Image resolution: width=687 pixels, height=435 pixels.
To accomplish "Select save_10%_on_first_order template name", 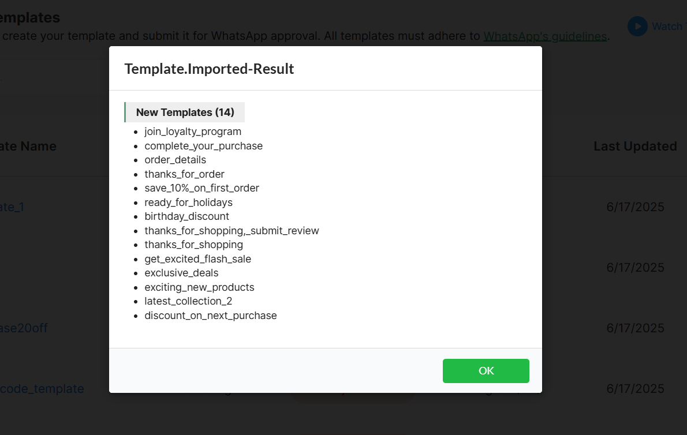I will coord(202,188).
